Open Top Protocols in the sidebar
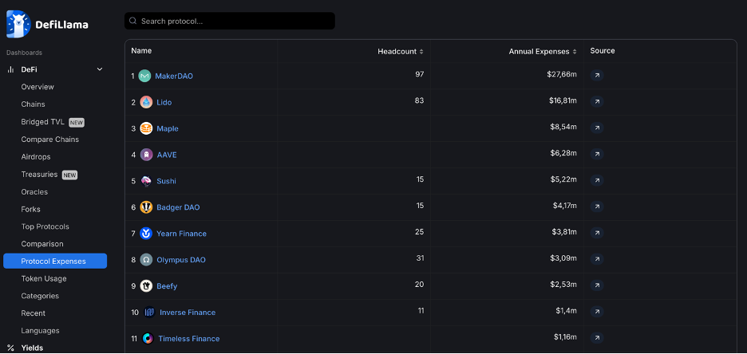This screenshot has height=354, width=747. [45, 226]
